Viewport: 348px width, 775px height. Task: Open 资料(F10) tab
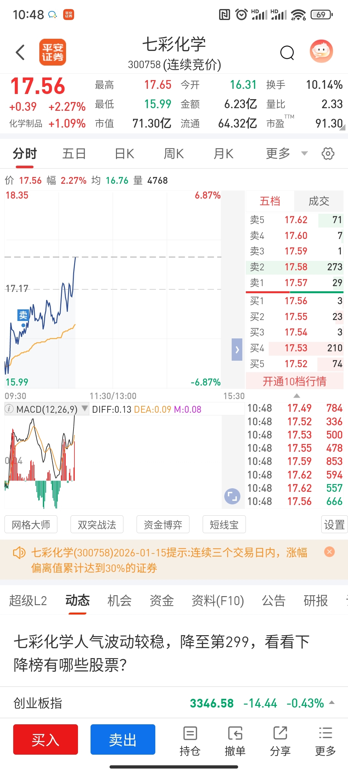[218, 601]
